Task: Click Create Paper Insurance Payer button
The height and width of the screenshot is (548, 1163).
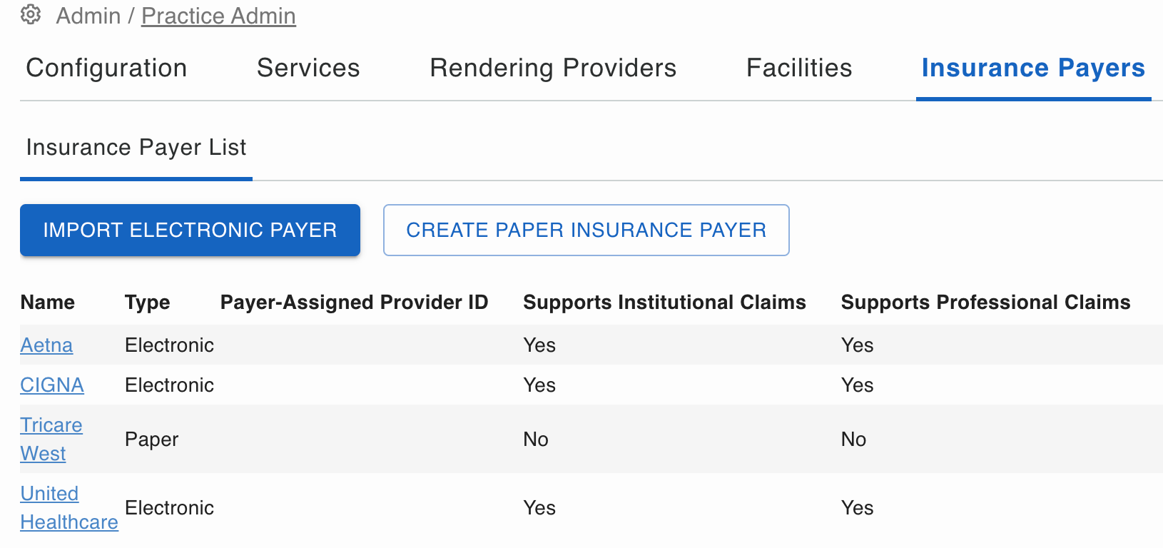Action: click(x=586, y=230)
